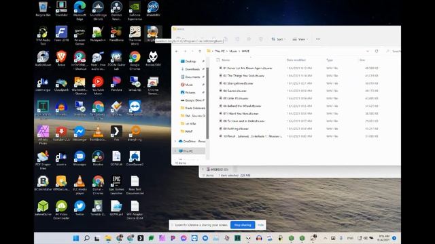Screen dimensions: 435x244
Task: Open the HandBrake desktop shortcut
Action: click(116, 34)
